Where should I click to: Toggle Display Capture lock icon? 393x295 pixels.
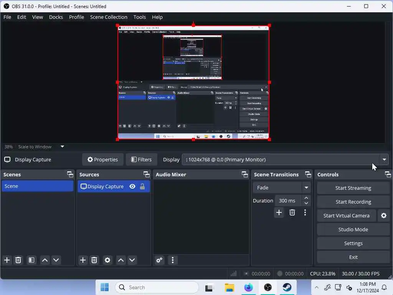(142, 186)
